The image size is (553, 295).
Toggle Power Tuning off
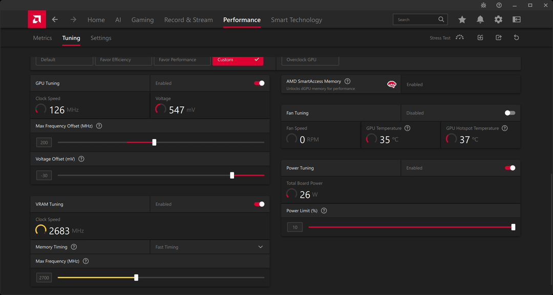[x=509, y=168]
